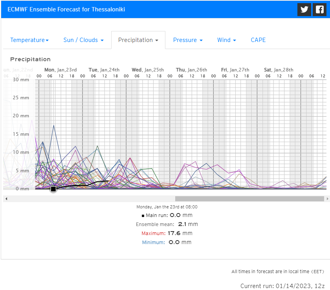Click the Precipitation chart heading

pos(30,59)
